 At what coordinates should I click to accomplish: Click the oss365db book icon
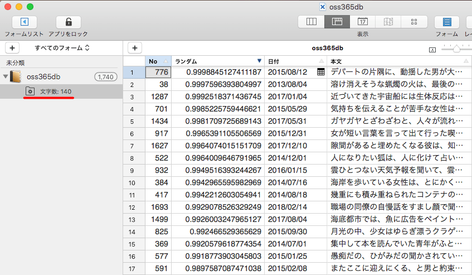[16, 76]
